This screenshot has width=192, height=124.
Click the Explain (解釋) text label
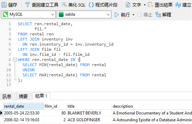click(x=167, y=15)
